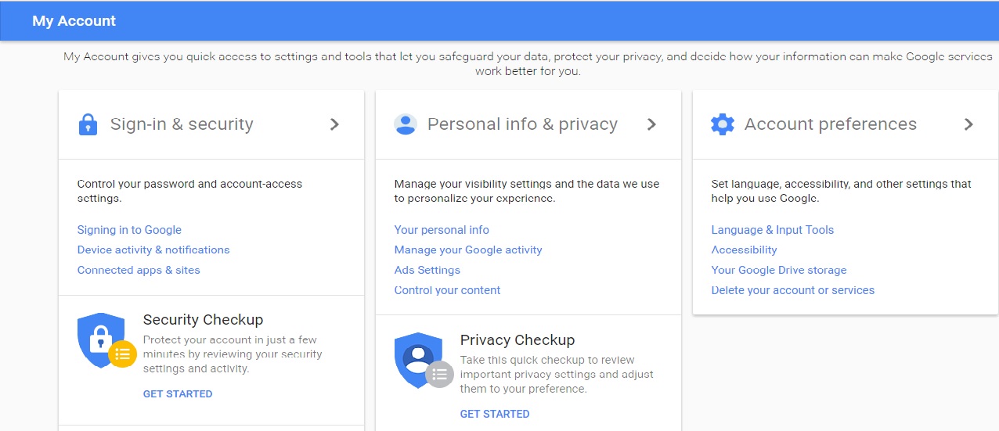
Task: Open Connected apps & sites link
Action: click(139, 270)
